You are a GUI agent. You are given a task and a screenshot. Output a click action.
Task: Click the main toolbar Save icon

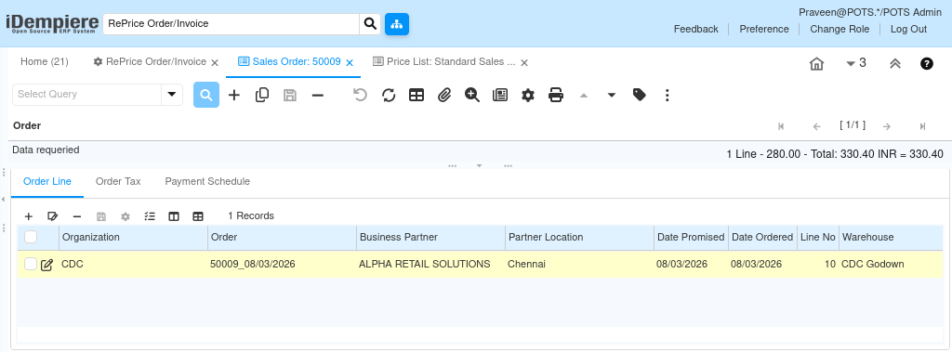pos(290,95)
